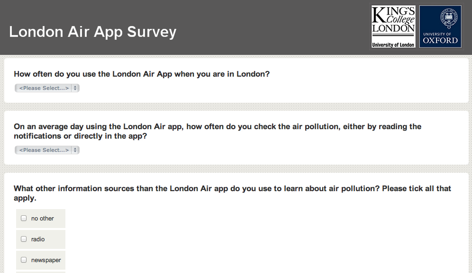Enable the "radio" checkbox
The width and height of the screenshot is (472, 273).
tap(24, 239)
